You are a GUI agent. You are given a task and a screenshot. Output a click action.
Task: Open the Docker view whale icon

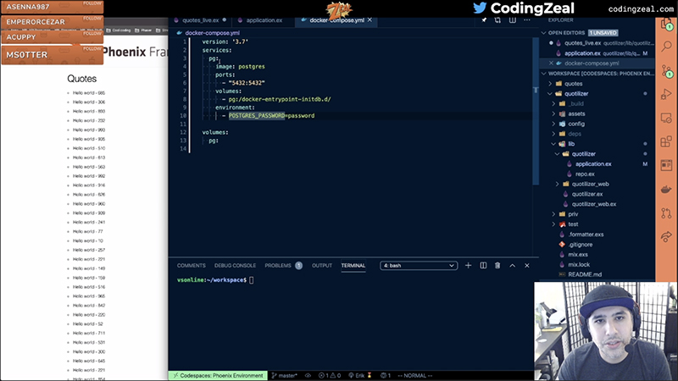click(666, 189)
